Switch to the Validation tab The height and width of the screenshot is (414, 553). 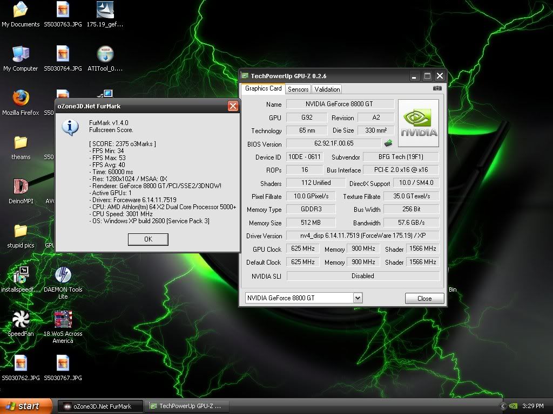327,89
